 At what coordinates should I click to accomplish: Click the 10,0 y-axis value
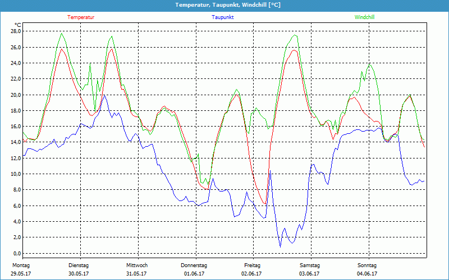[16, 174]
